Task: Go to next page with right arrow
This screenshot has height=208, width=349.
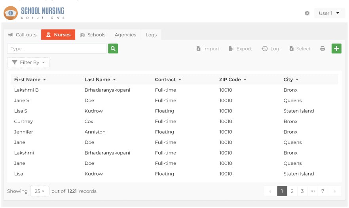Action: (x=335, y=191)
